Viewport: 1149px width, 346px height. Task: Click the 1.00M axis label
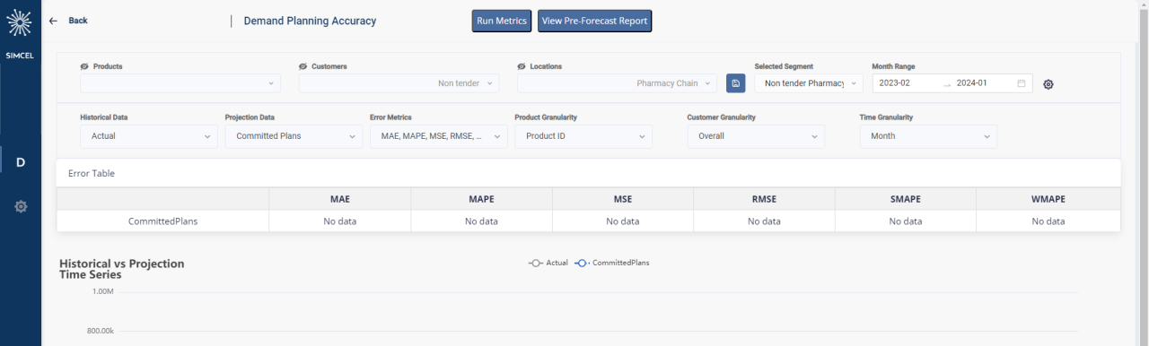click(x=102, y=291)
